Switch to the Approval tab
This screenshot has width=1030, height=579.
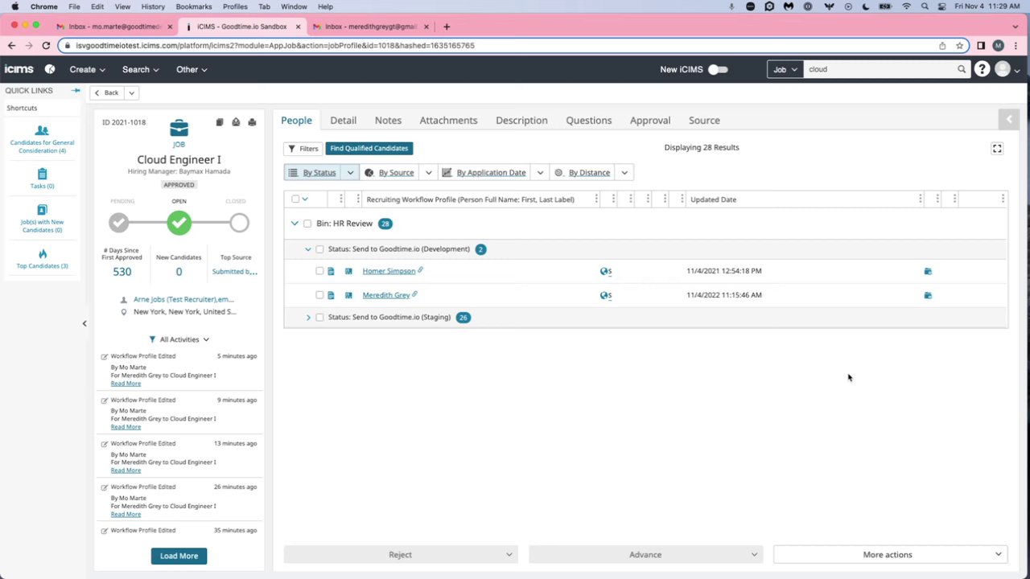(x=650, y=121)
